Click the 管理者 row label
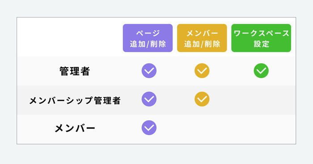The width and height of the screenshot is (313, 164). pyautogui.click(x=75, y=71)
